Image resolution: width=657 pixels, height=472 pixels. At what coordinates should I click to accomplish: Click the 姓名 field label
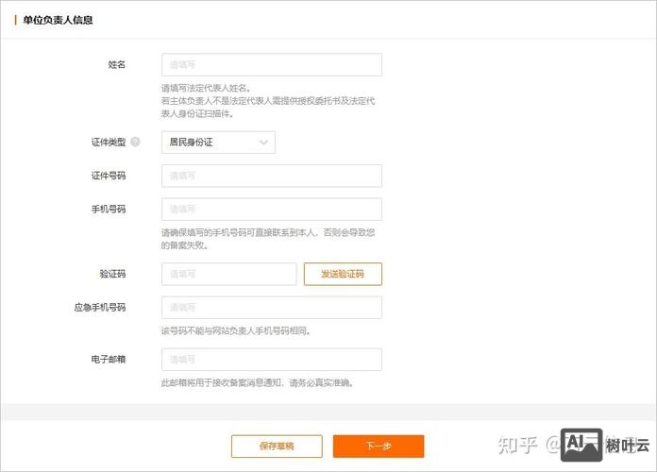point(116,64)
